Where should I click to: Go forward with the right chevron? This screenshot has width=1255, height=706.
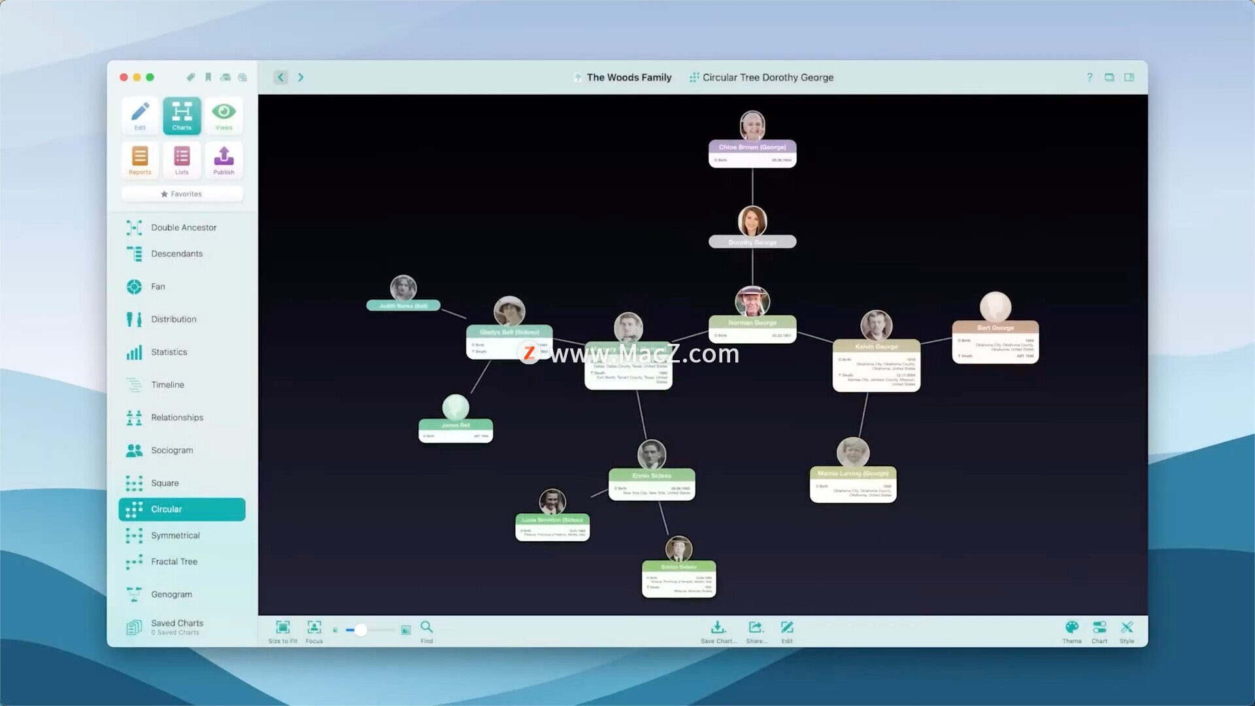[x=301, y=77]
